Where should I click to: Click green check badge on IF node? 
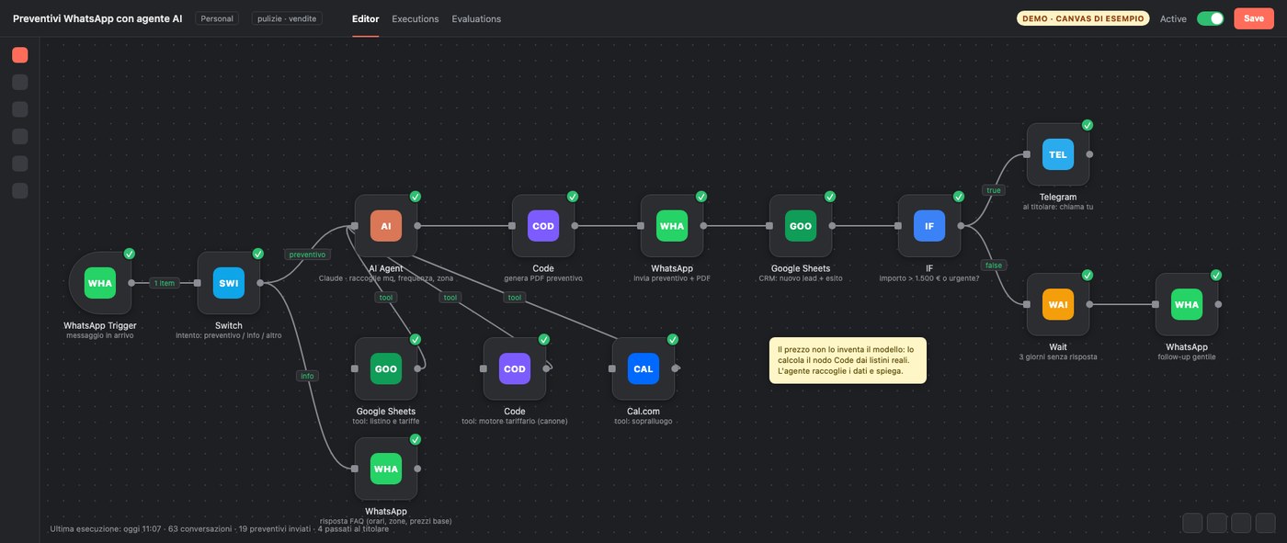(x=959, y=196)
